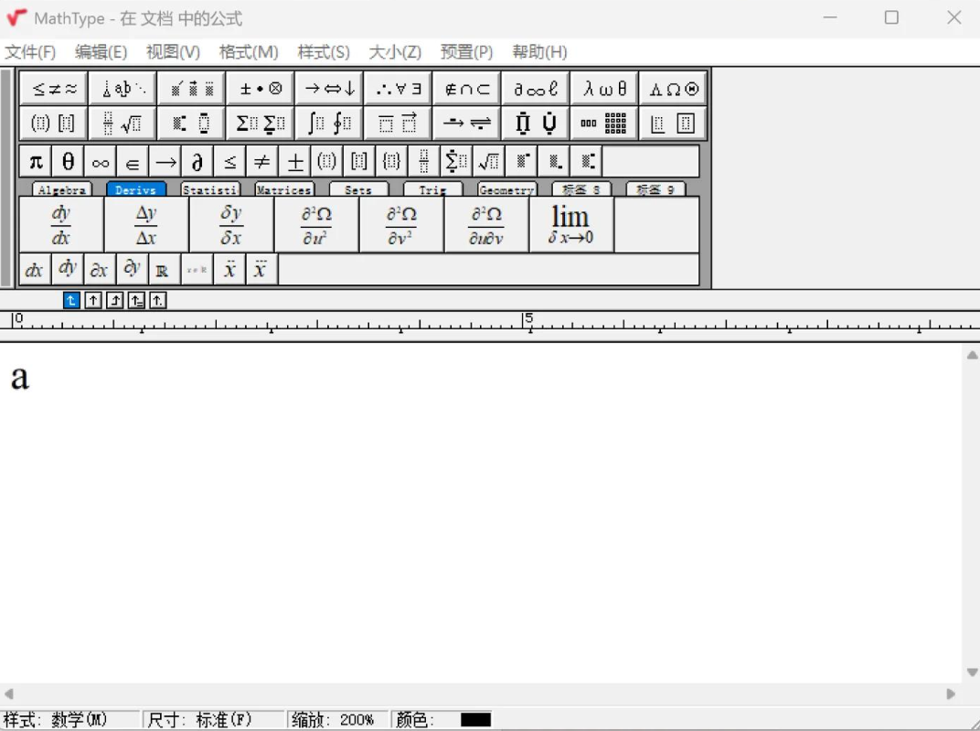The image size is (980, 731).
Task: Insert the partial derivative symbol
Action: pyautogui.click(x=197, y=162)
